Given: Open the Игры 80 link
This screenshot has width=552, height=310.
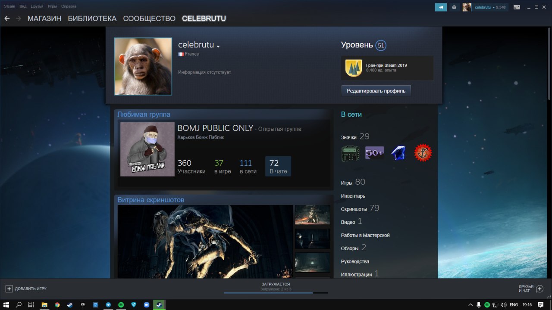Looking at the screenshot, I should click(353, 182).
